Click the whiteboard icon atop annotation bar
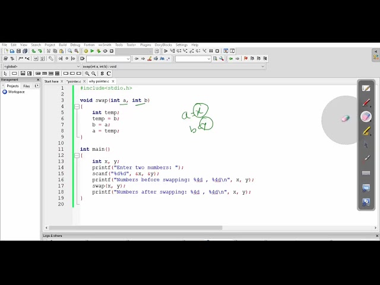 coord(366,88)
